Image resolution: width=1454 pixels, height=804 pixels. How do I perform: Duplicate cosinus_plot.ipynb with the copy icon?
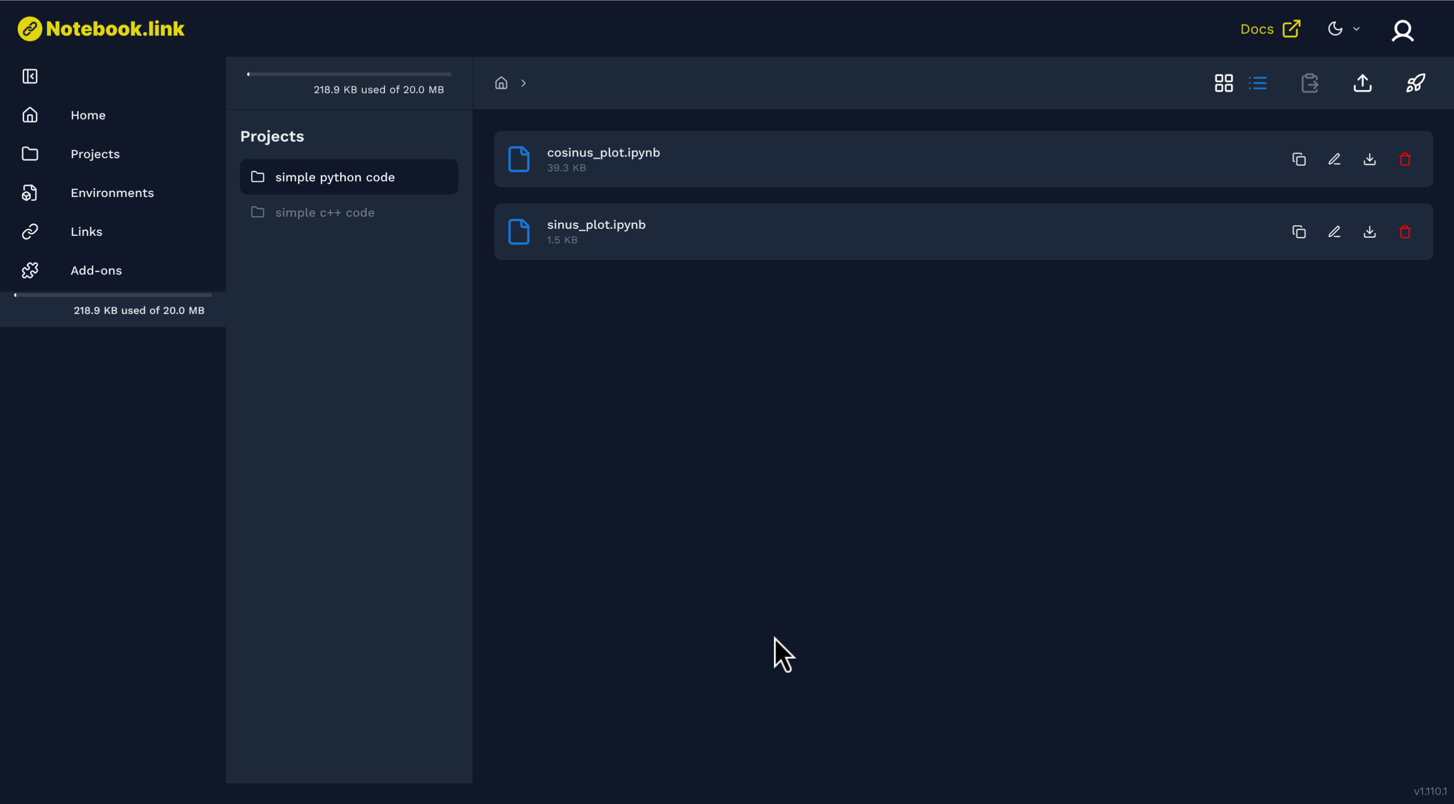coord(1299,160)
